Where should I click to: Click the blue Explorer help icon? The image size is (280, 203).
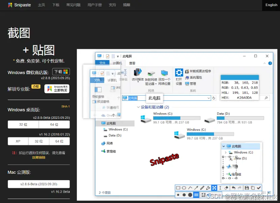coord(270,63)
